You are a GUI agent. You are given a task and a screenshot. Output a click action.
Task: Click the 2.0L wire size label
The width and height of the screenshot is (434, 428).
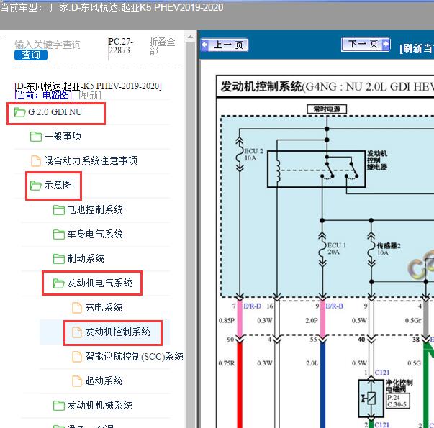click(312, 363)
